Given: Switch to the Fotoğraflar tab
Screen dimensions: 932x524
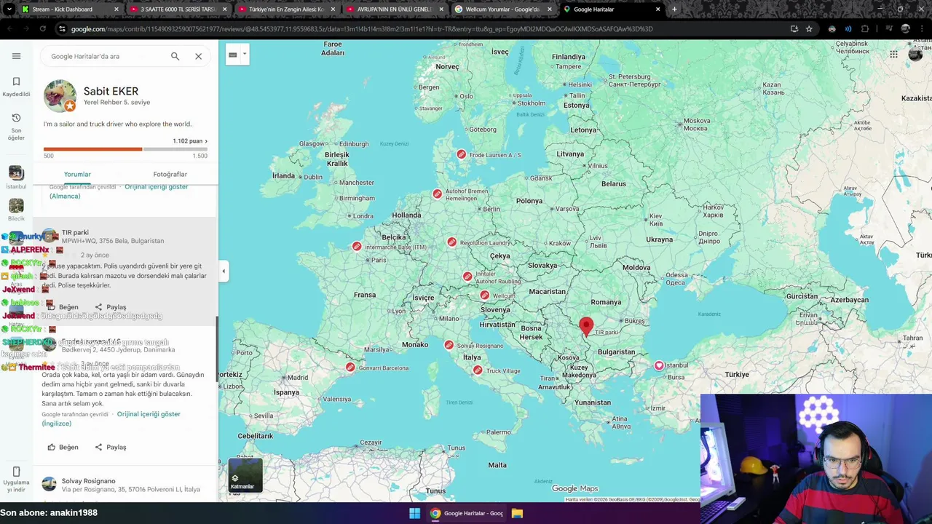Looking at the screenshot, I should [170, 174].
